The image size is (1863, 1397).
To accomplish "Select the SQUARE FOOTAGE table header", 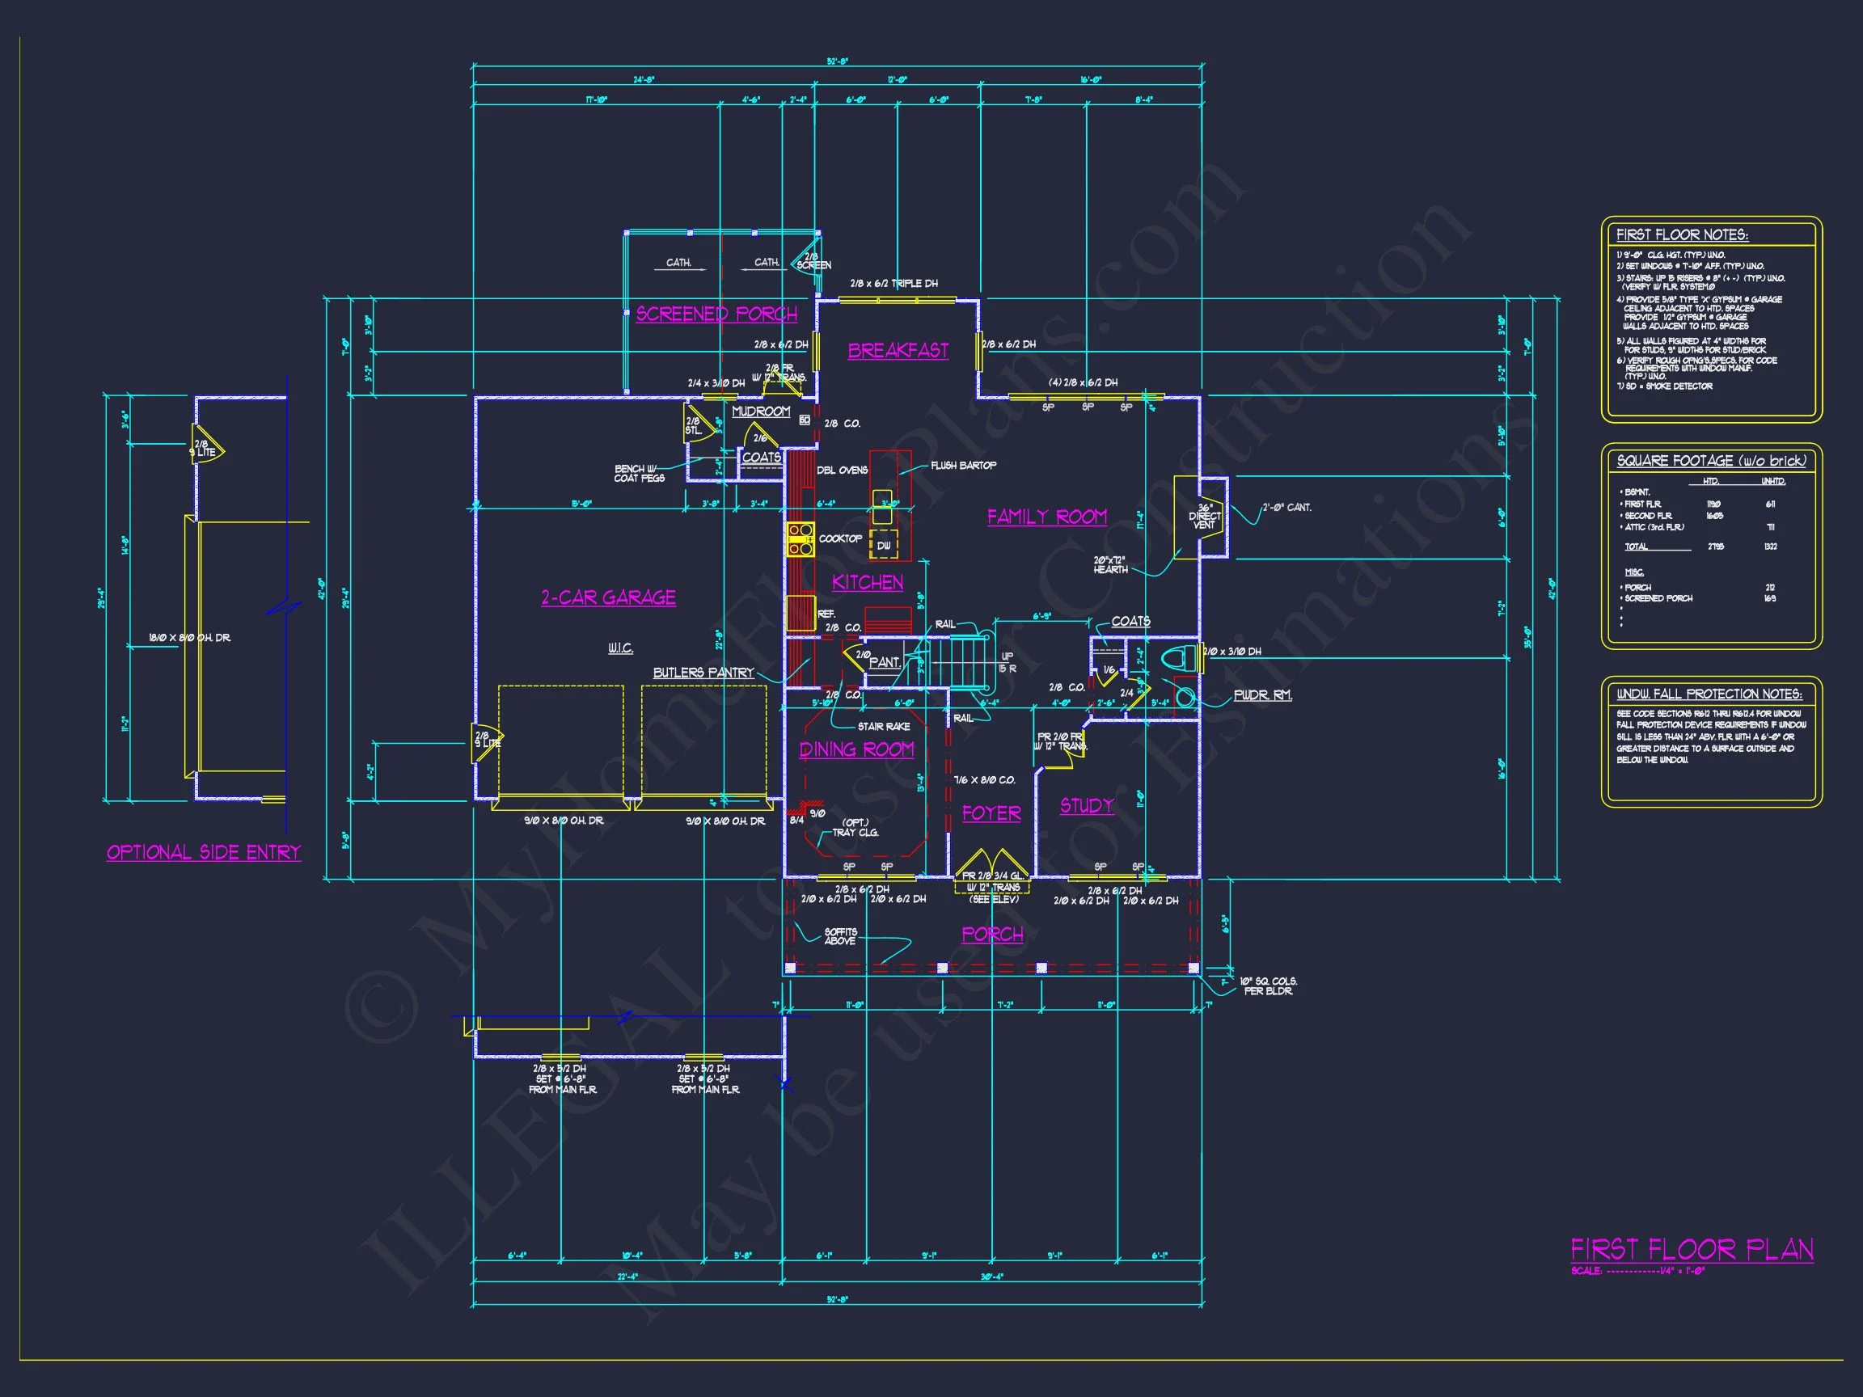I will pyautogui.click(x=1710, y=461).
